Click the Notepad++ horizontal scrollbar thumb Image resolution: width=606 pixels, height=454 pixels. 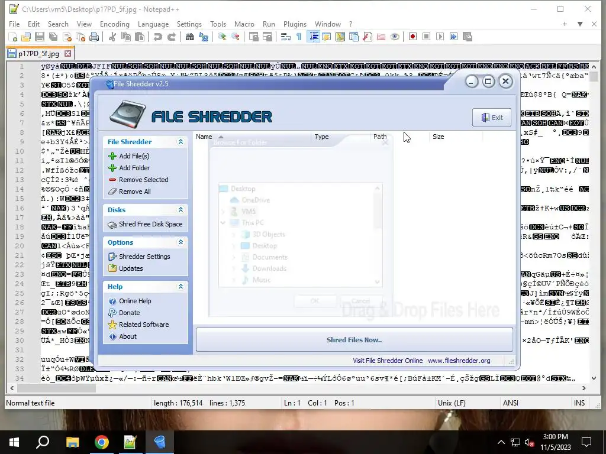coord(56,388)
